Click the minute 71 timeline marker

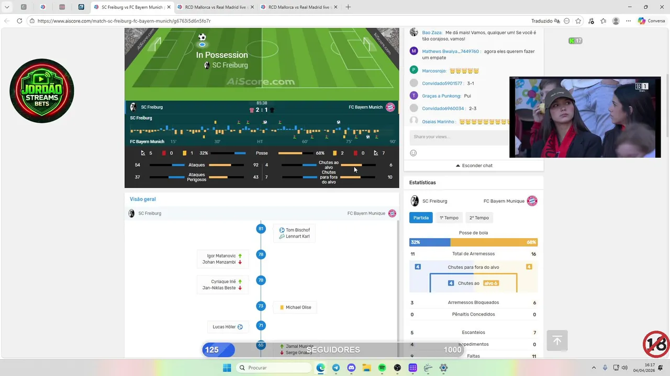pyautogui.click(x=261, y=325)
